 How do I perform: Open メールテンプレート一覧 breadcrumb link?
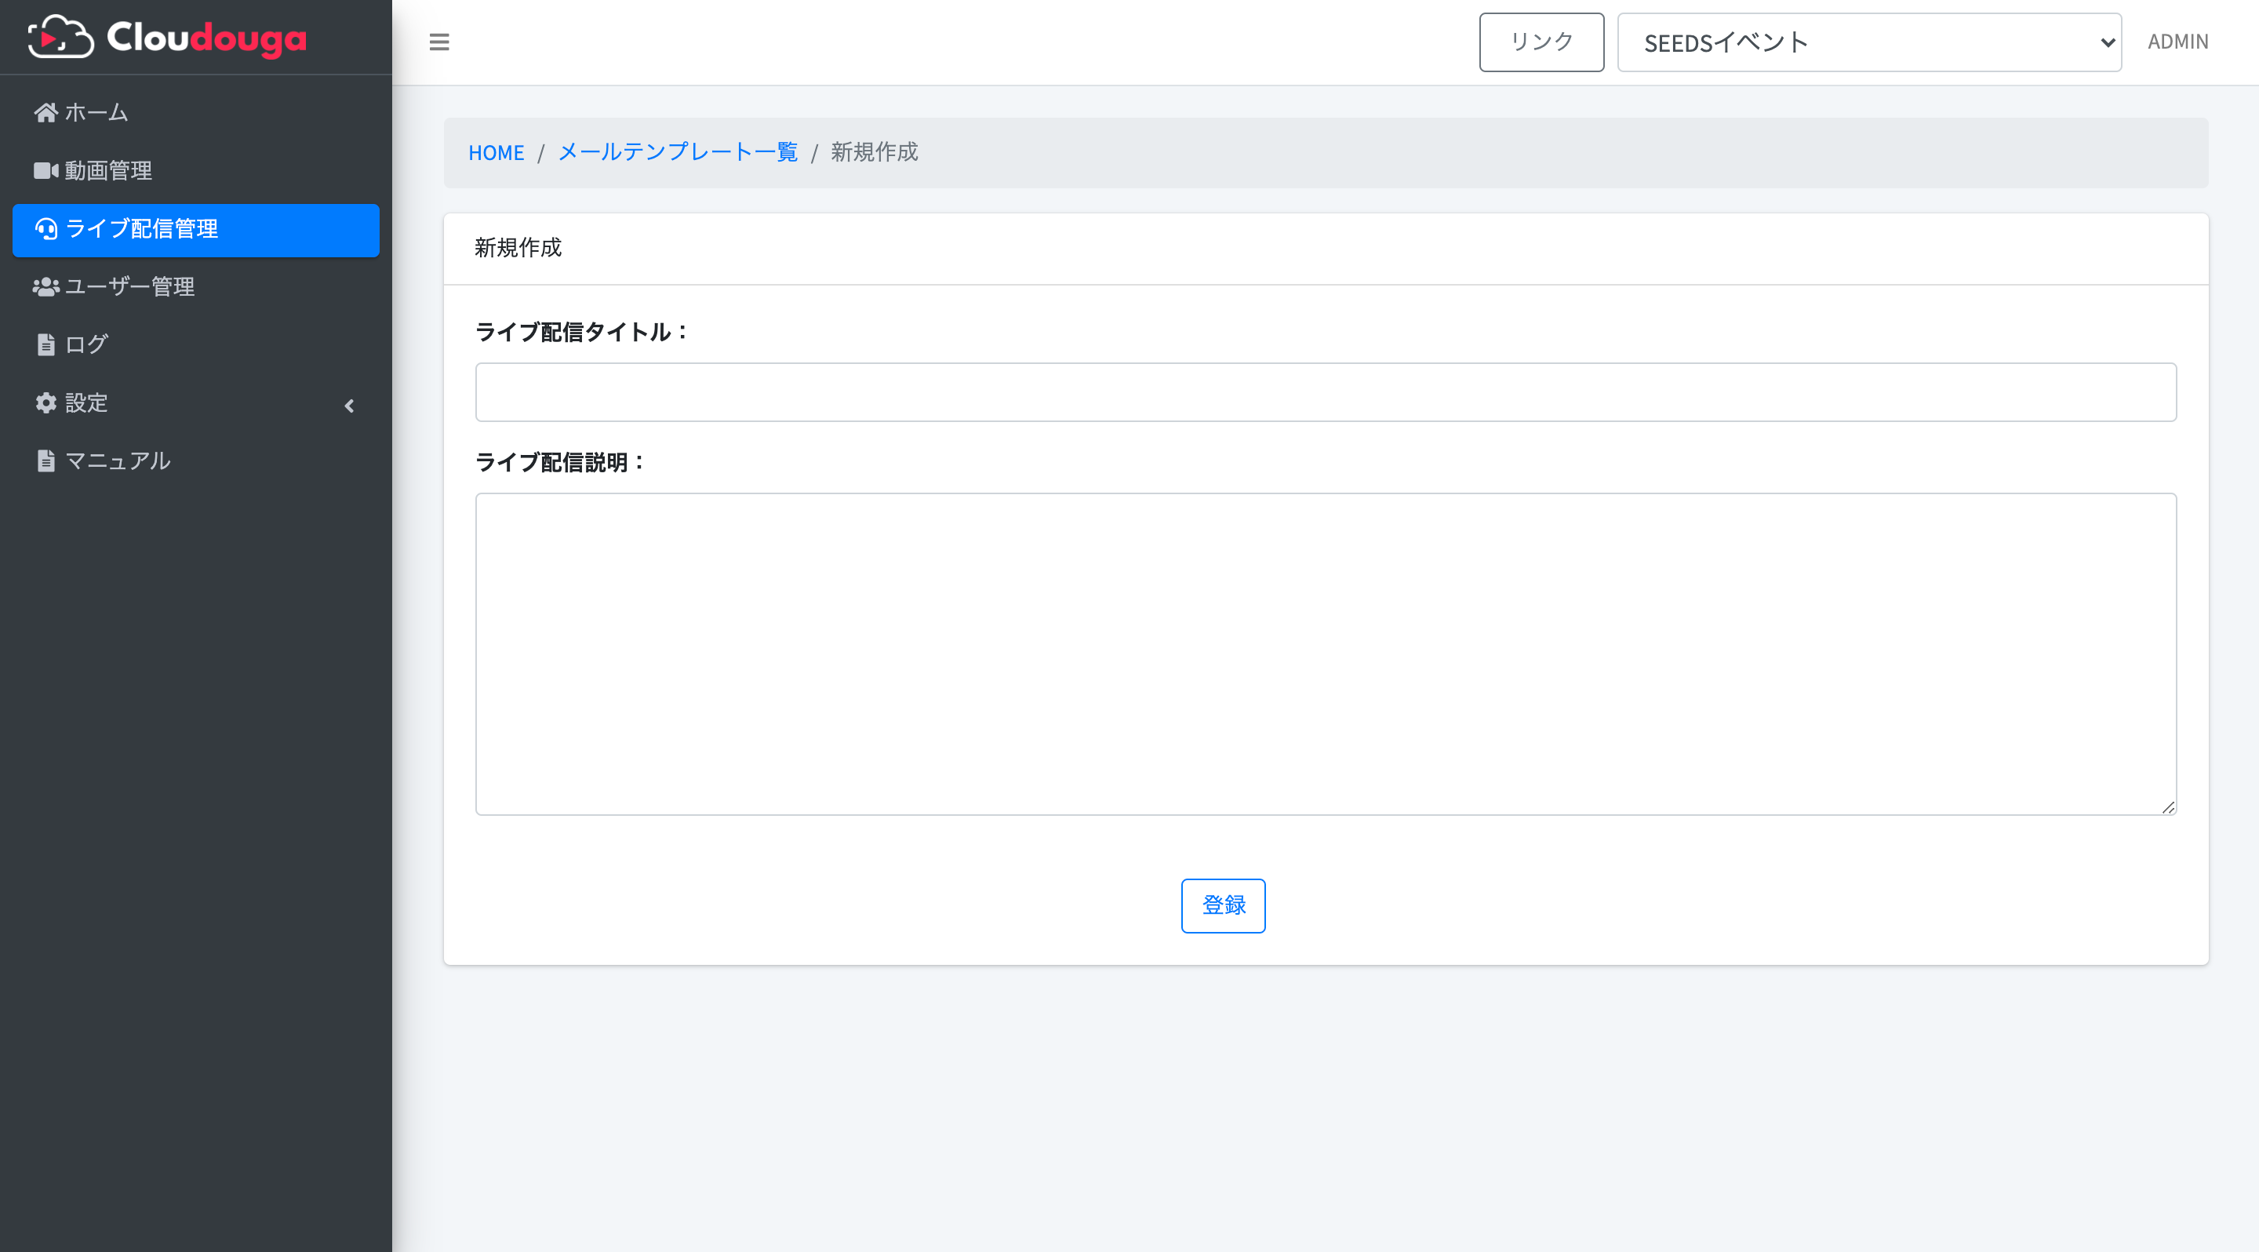pyautogui.click(x=678, y=151)
